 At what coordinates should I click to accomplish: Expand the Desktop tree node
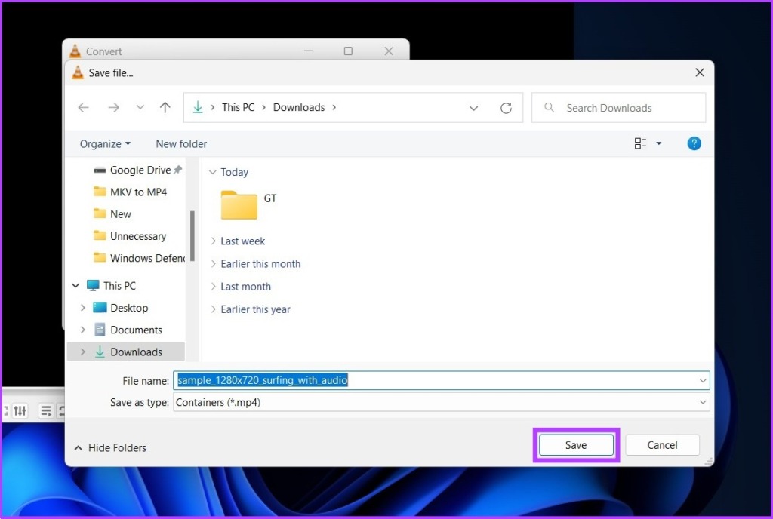[82, 308]
